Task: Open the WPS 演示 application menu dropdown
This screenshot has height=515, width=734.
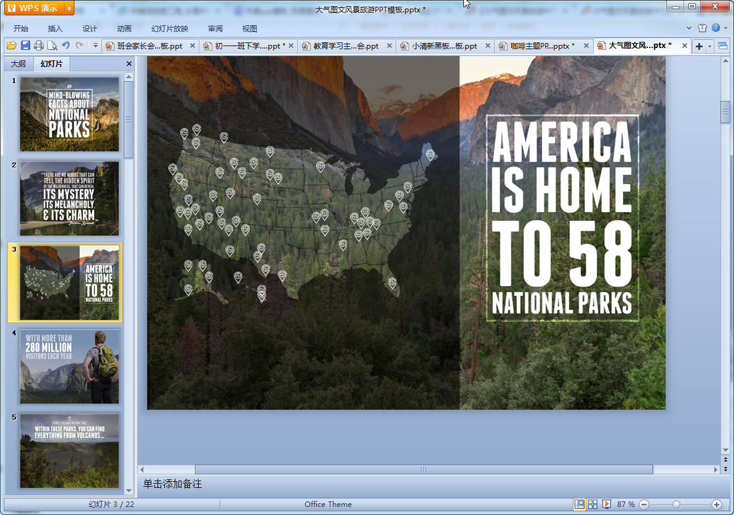Action: pos(68,8)
